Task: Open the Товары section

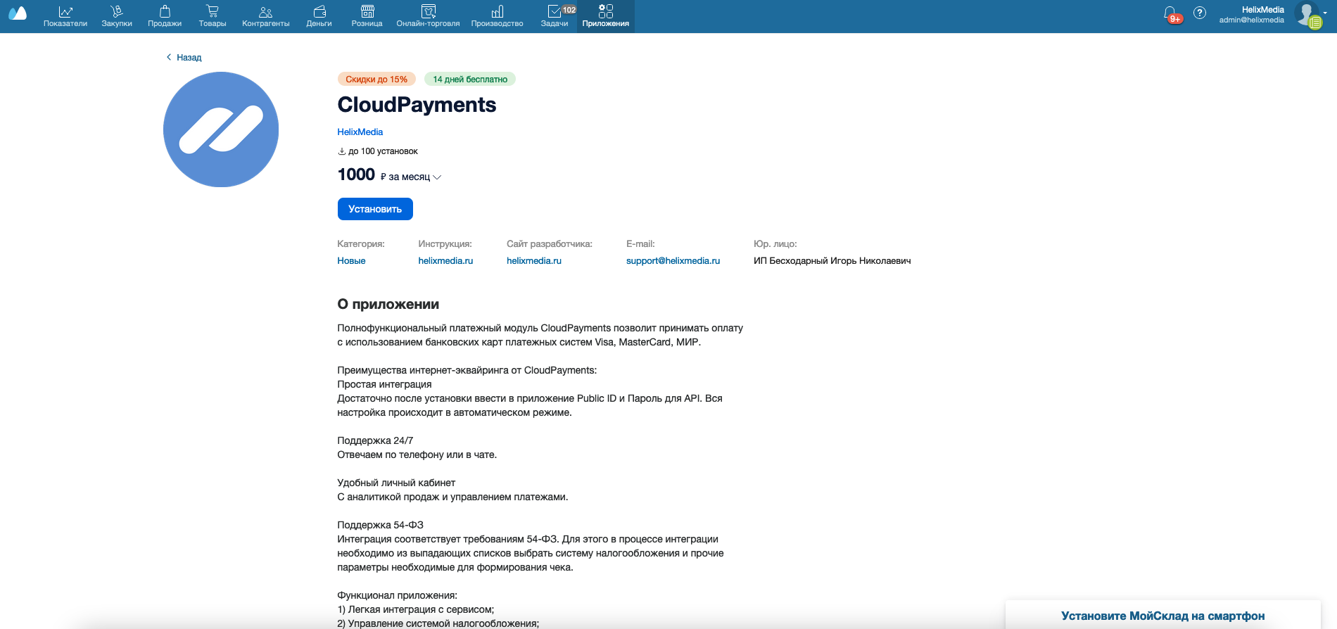Action: coord(213,16)
